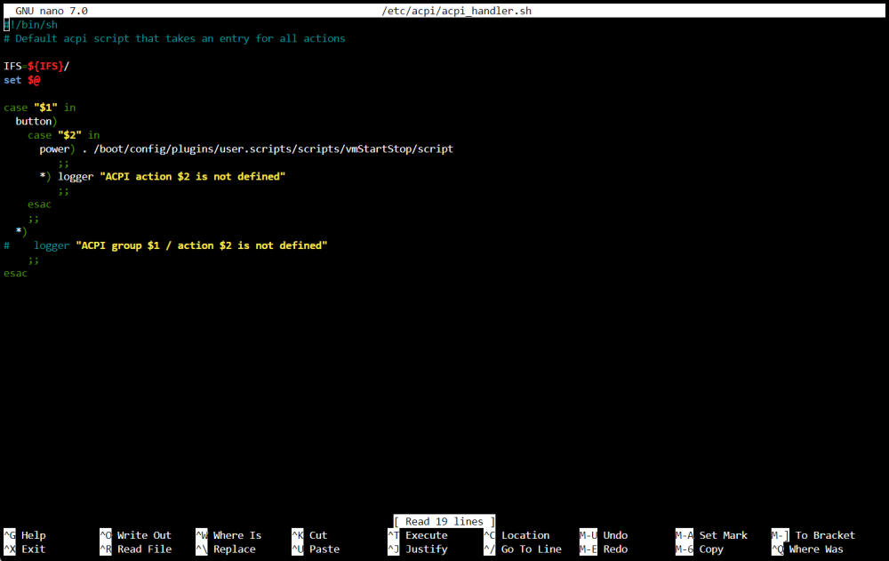Screen dimensions: 889x561
Task: Click the 'power)' keyword
Action: [x=57, y=148]
